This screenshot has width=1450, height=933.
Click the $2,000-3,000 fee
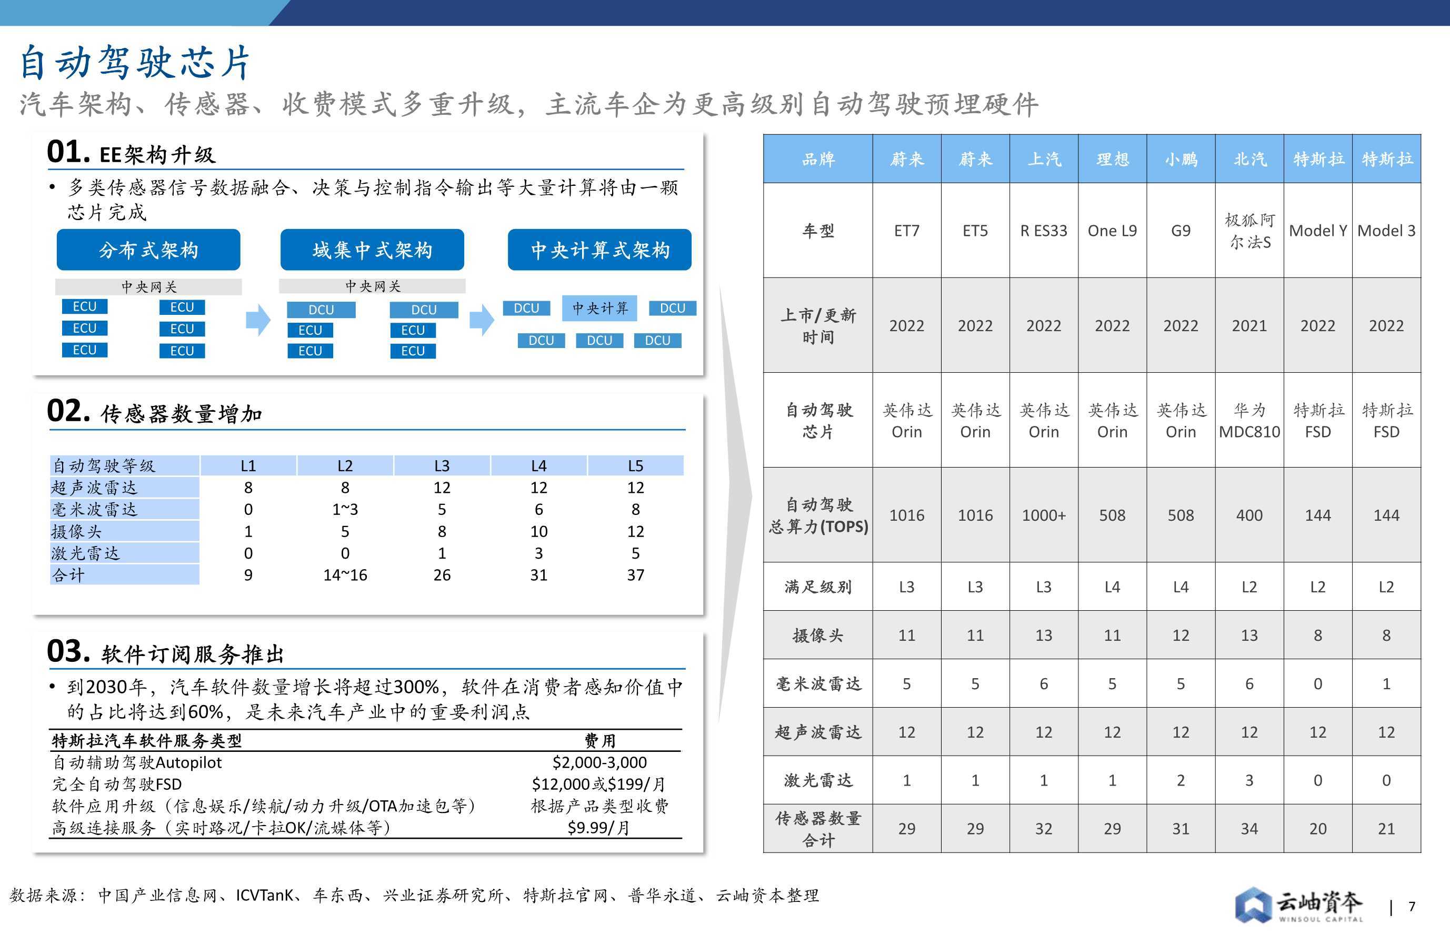click(599, 762)
